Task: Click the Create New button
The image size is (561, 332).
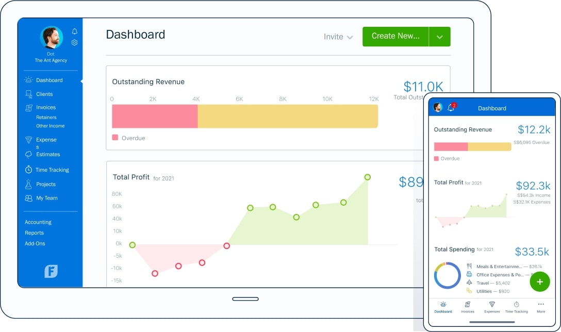Action: point(395,37)
